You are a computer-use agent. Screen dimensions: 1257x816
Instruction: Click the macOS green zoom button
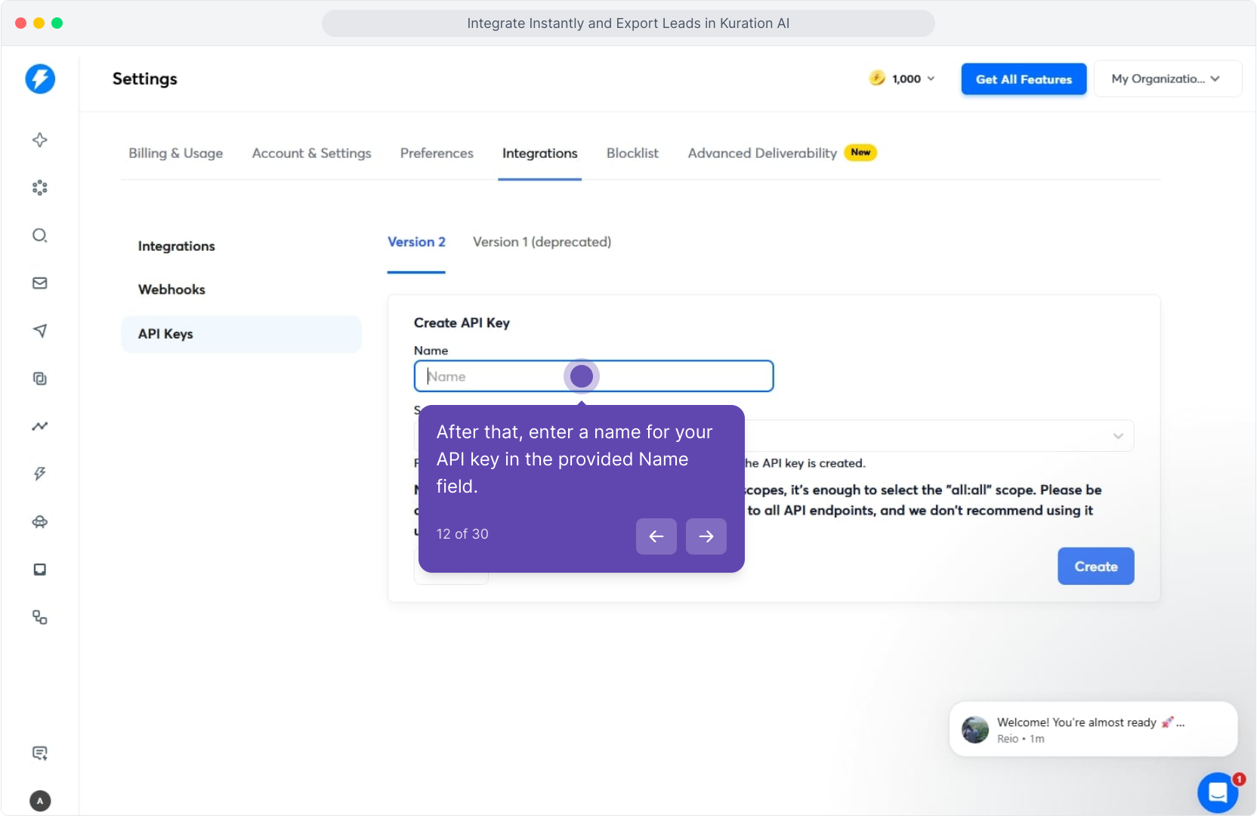tap(57, 23)
